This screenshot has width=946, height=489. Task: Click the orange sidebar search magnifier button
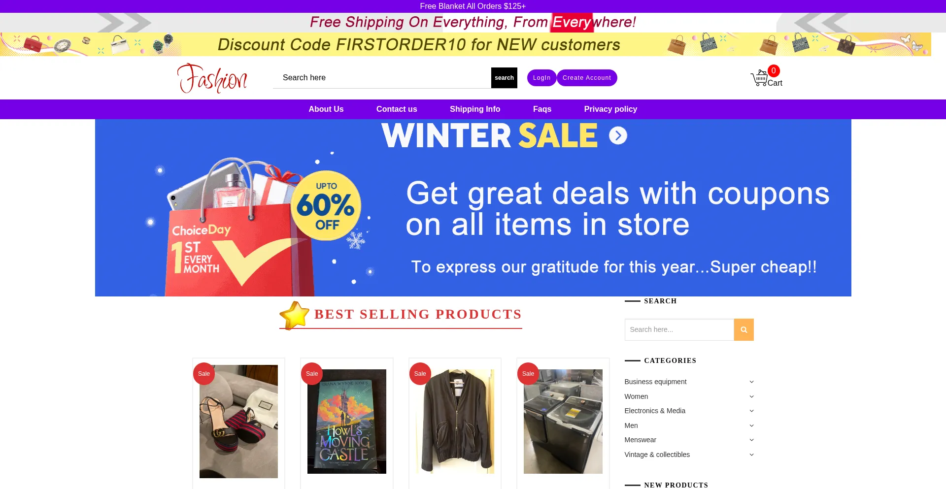(743, 329)
